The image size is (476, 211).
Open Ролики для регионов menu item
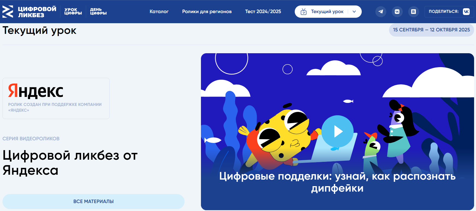pyautogui.click(x=207, y=11)
